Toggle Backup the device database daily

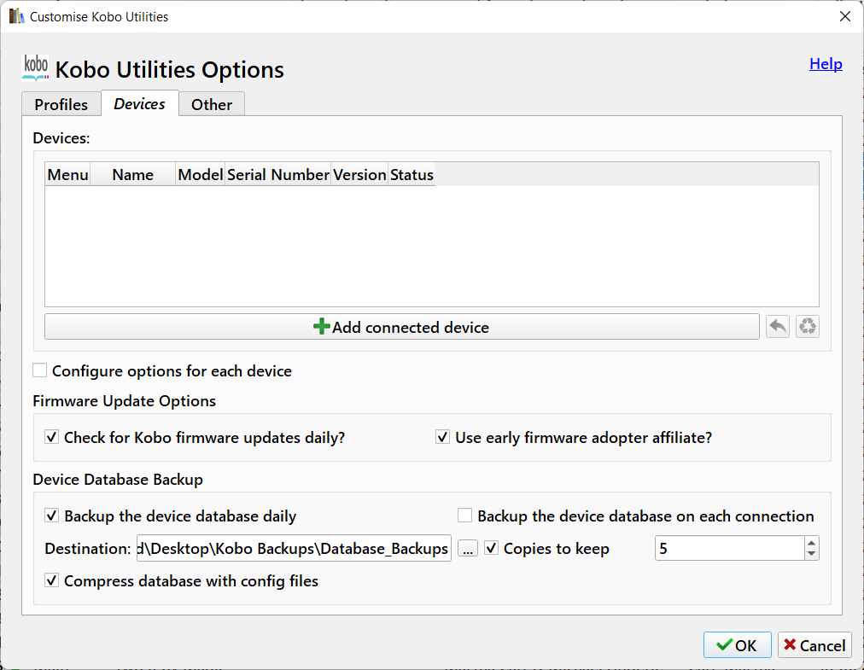(51, 516)
